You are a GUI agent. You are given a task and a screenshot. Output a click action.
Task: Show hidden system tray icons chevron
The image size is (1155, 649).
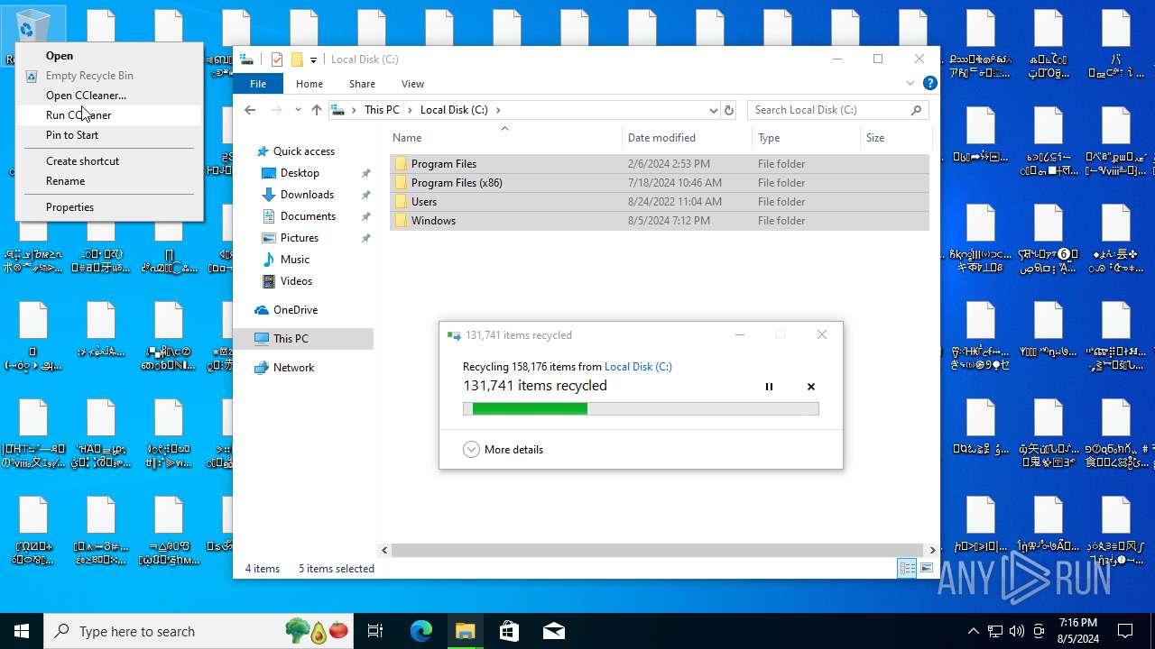973,631
